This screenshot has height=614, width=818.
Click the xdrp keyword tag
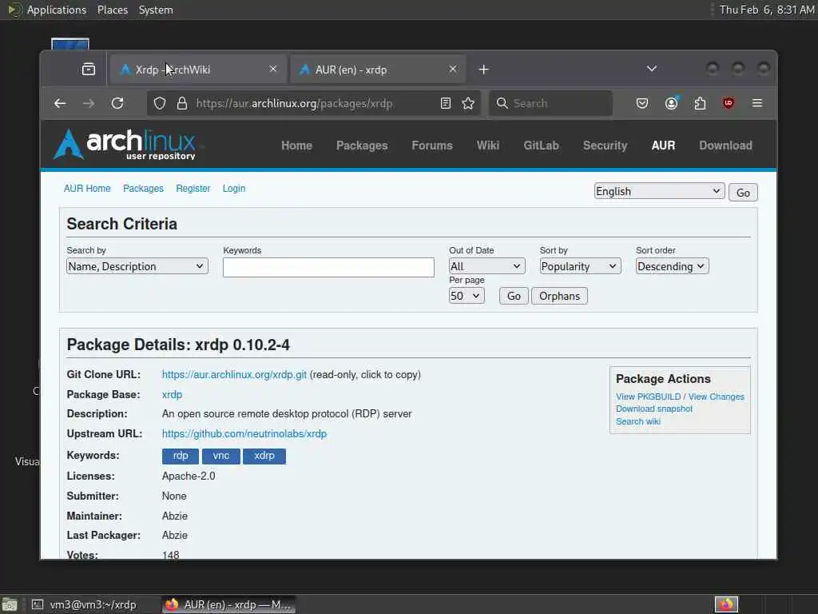pos(264,456)
